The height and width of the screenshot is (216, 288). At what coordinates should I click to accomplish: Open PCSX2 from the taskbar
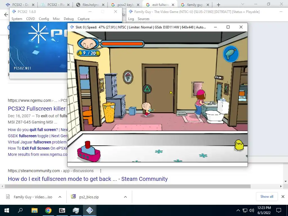click(90, 210)
